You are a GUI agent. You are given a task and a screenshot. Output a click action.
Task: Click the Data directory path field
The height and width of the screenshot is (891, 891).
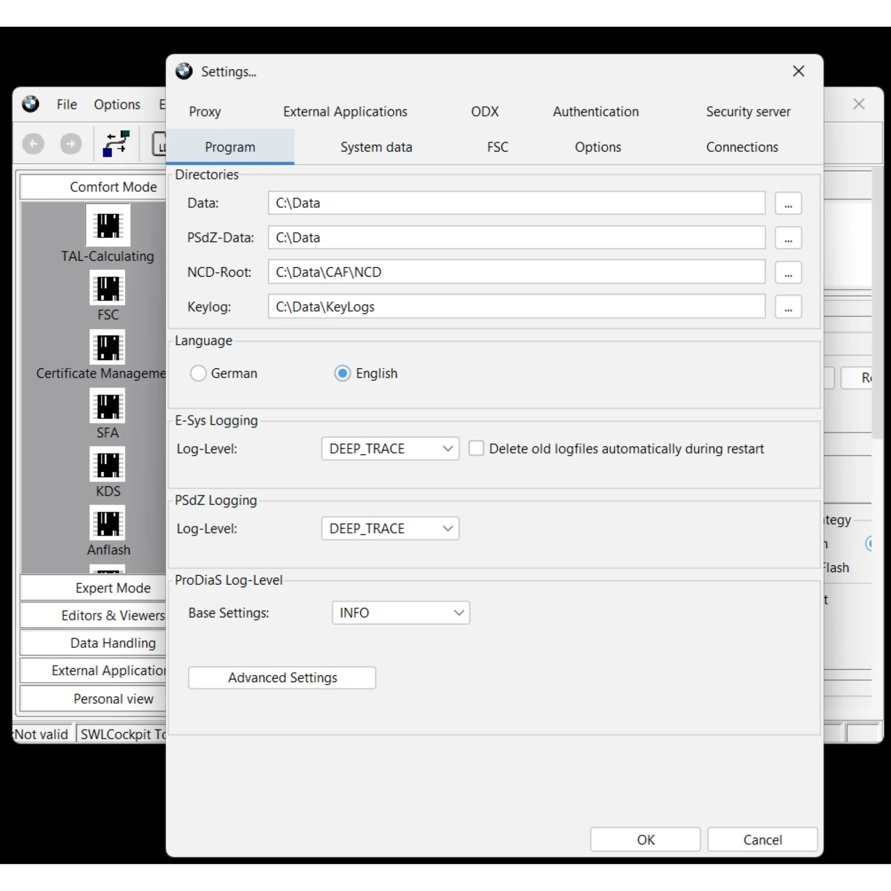516,203
